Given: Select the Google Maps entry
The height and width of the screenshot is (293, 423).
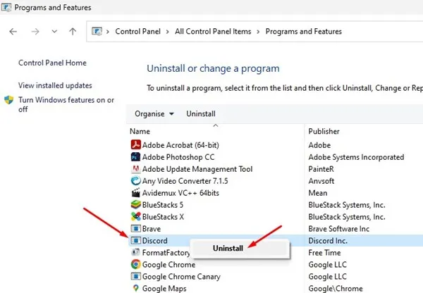Looking at the screenshot, I should click(164, 288).
